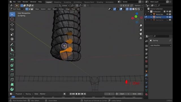The height and width of the screenshot is (102, 181).
Task: Collapse the Collection tree
Action: point(148,12)
